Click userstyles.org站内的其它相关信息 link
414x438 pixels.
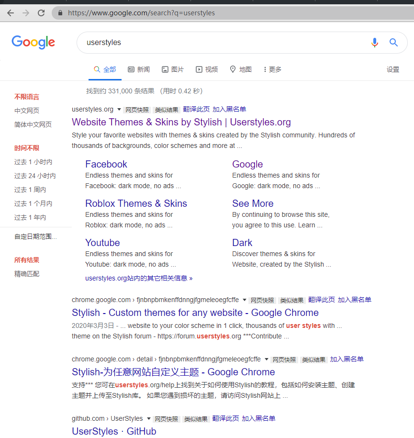coord(139,278)
